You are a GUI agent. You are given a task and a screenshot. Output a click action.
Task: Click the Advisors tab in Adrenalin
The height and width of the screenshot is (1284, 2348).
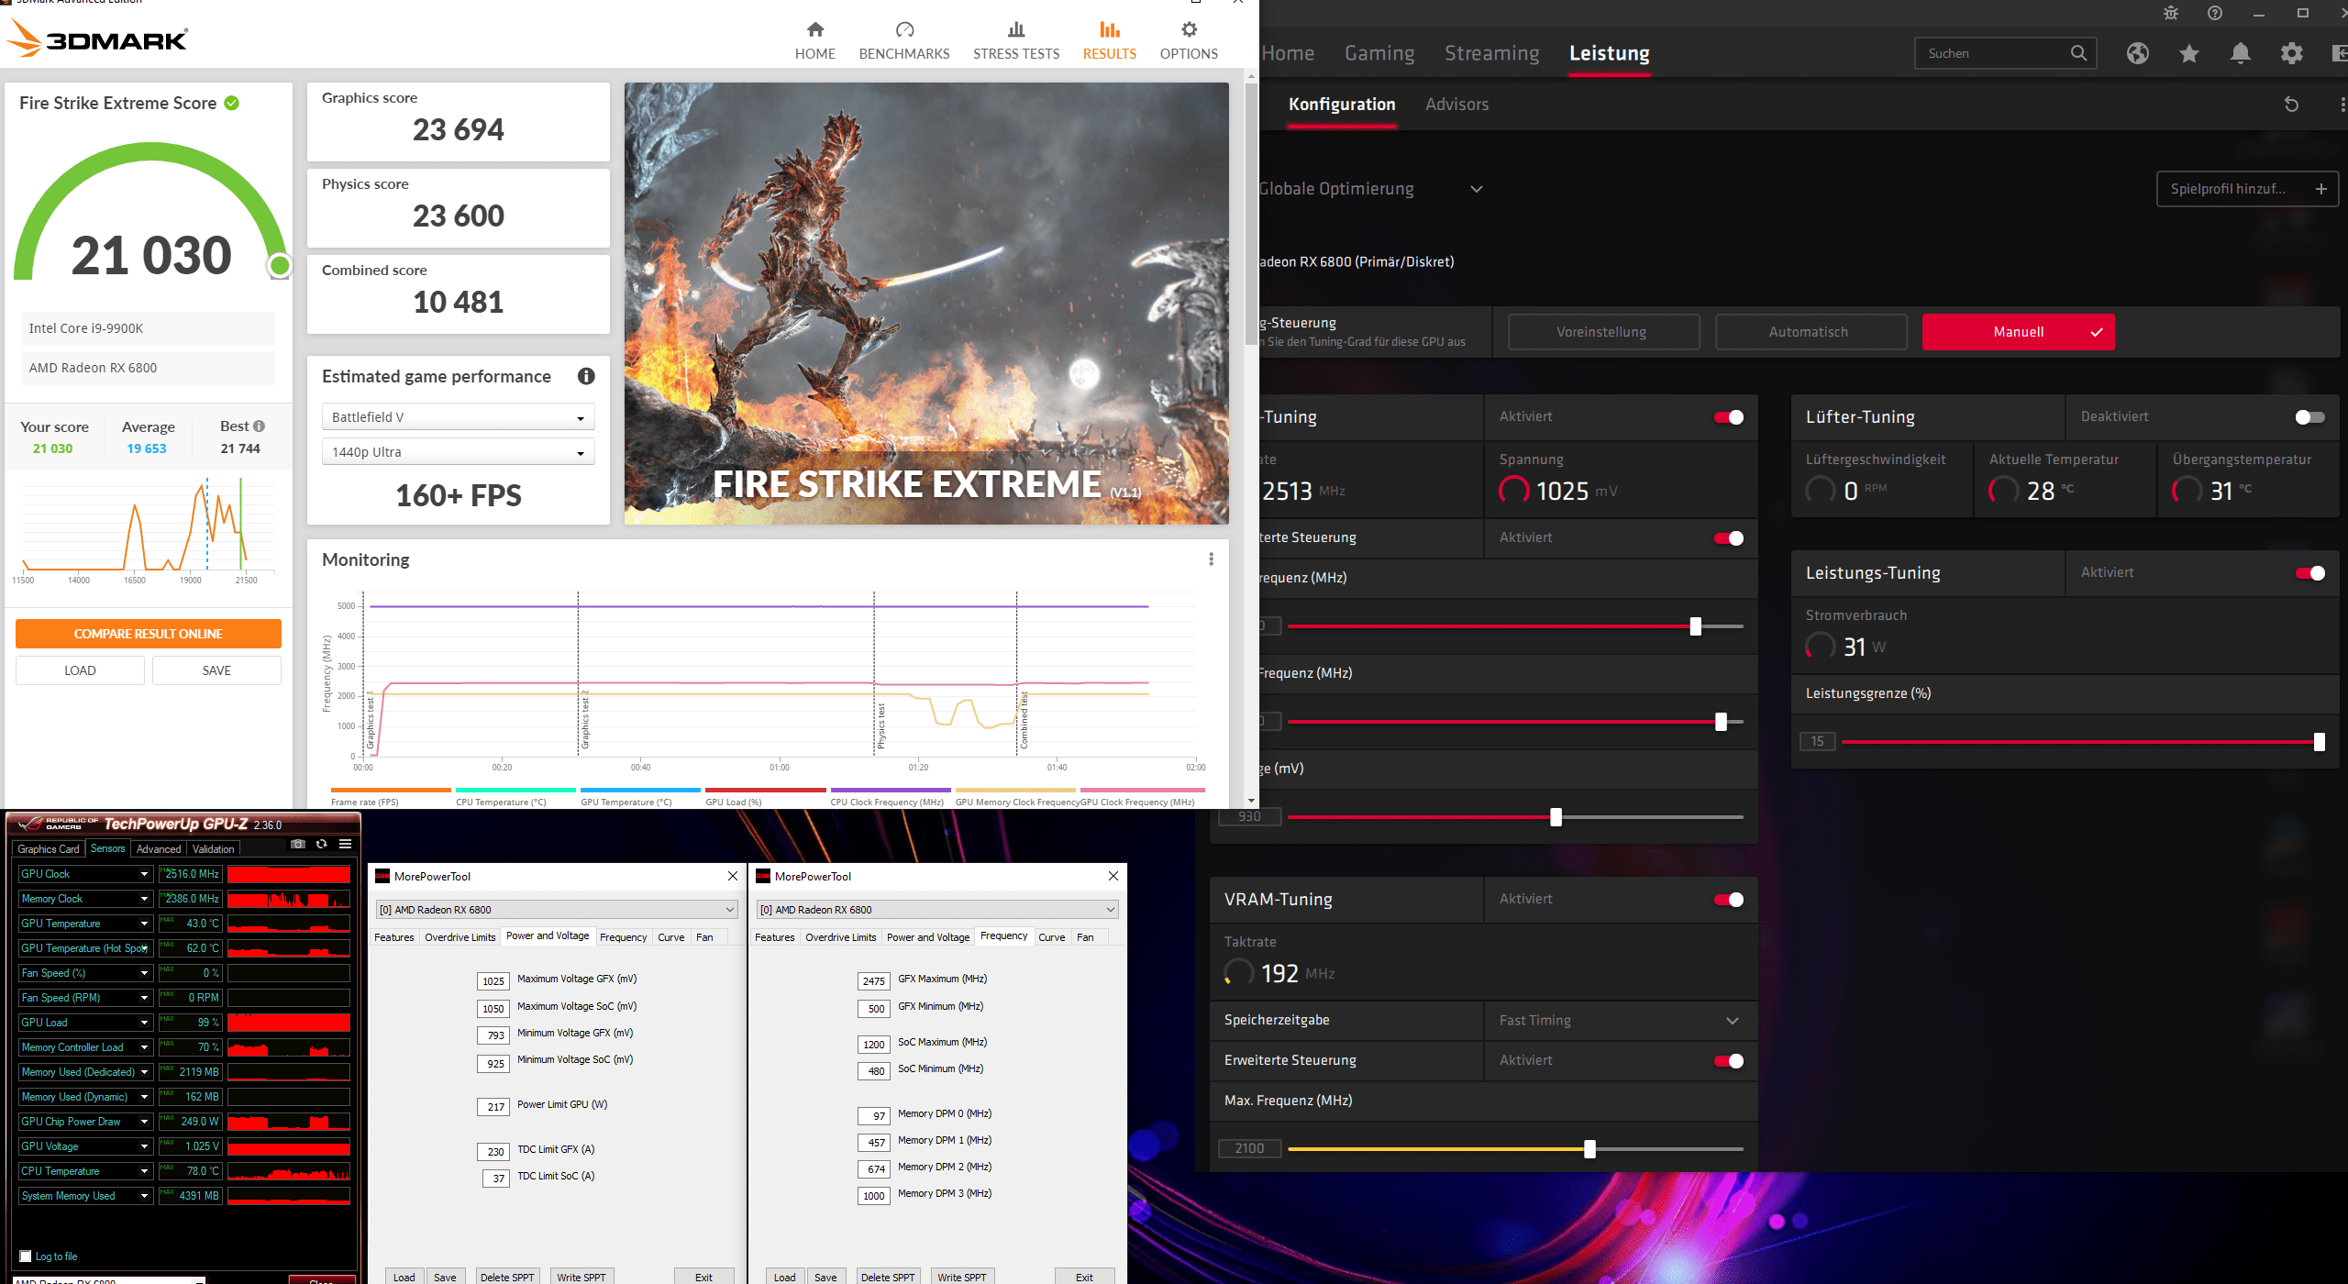[1455, 103]
